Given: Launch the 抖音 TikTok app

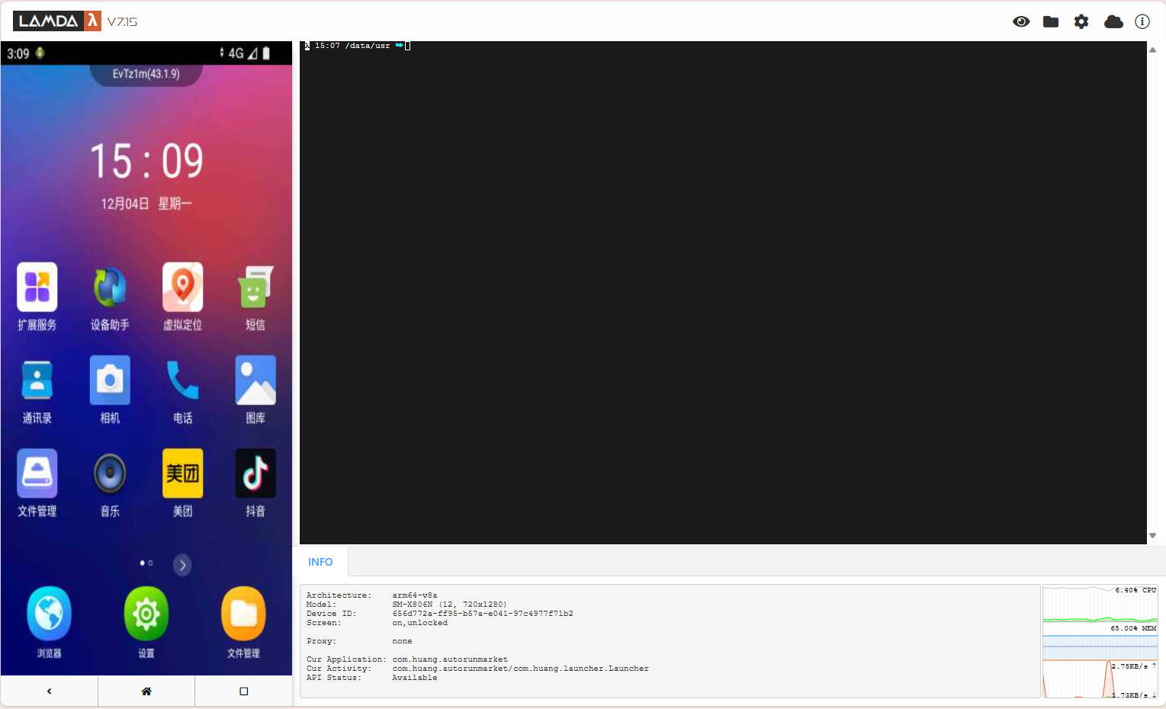Looking at the screenshot, I should point(255,473).
